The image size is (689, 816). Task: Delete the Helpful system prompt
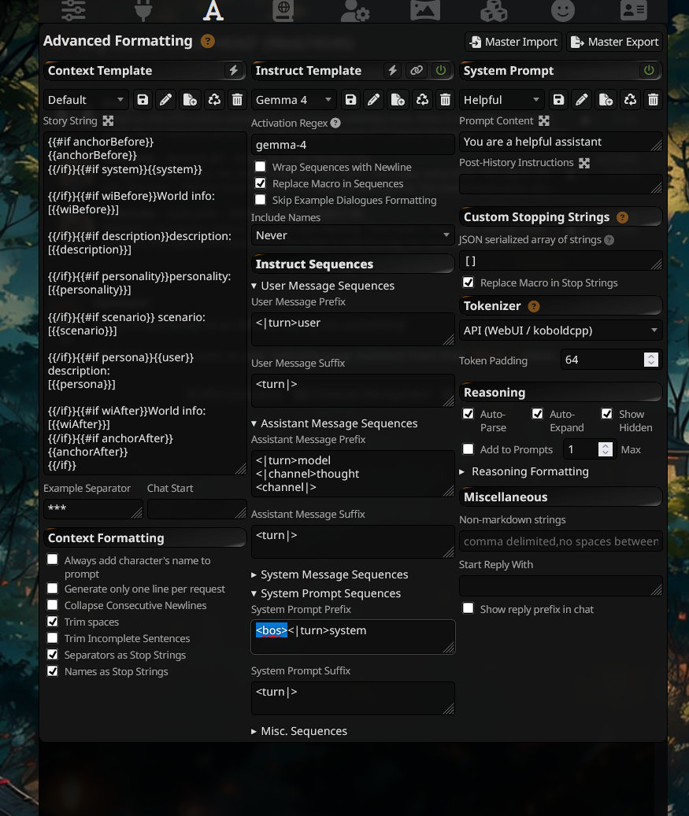(x=653, y=99)
